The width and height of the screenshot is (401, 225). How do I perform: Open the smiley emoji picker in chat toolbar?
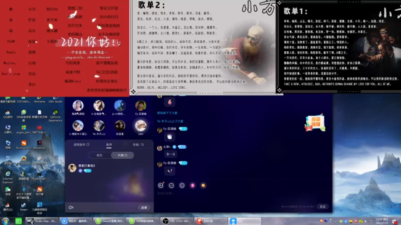(182, 186)
